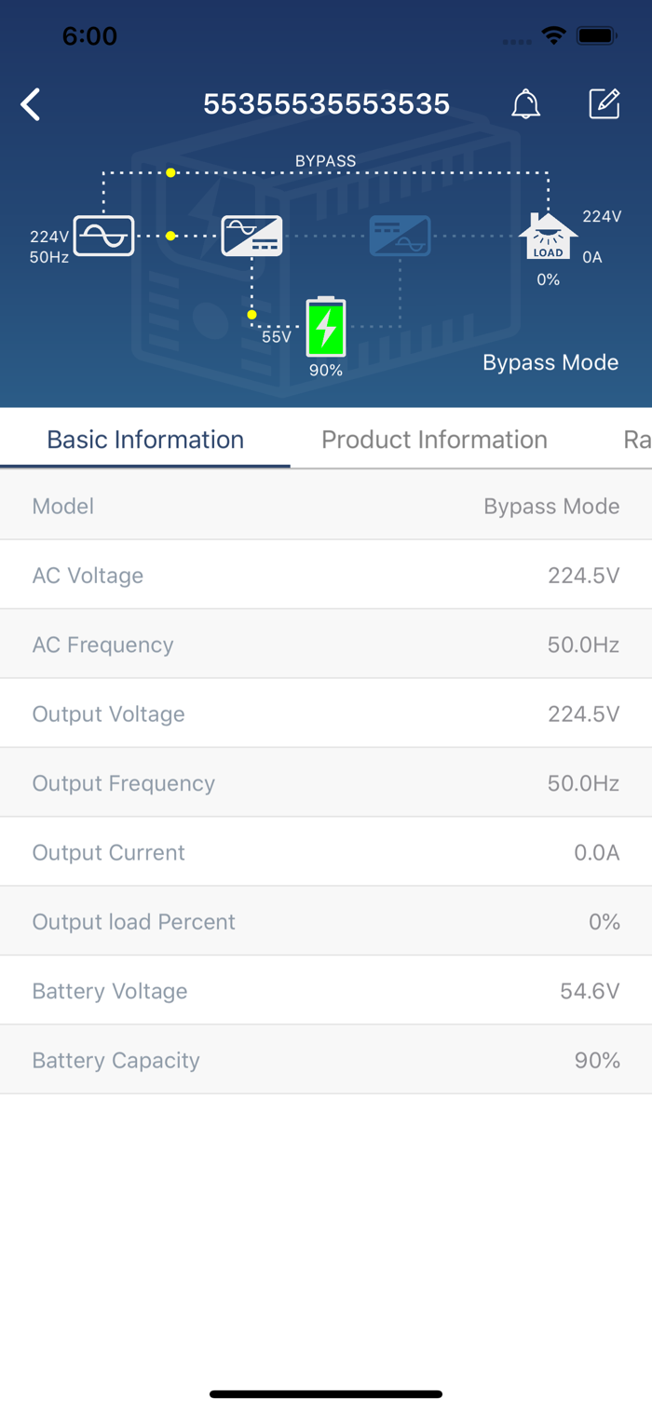Tap the phone battery status icon

coord(596,36)
